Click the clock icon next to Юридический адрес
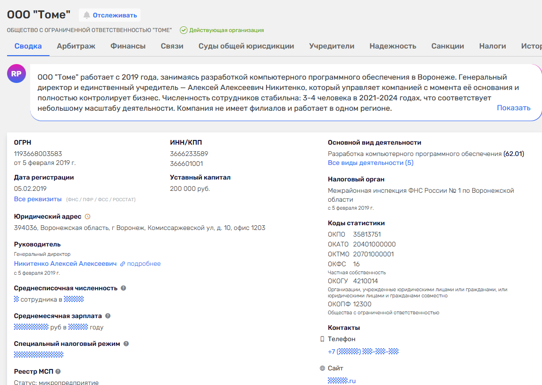The image size is (542, 385). (87, 217)
